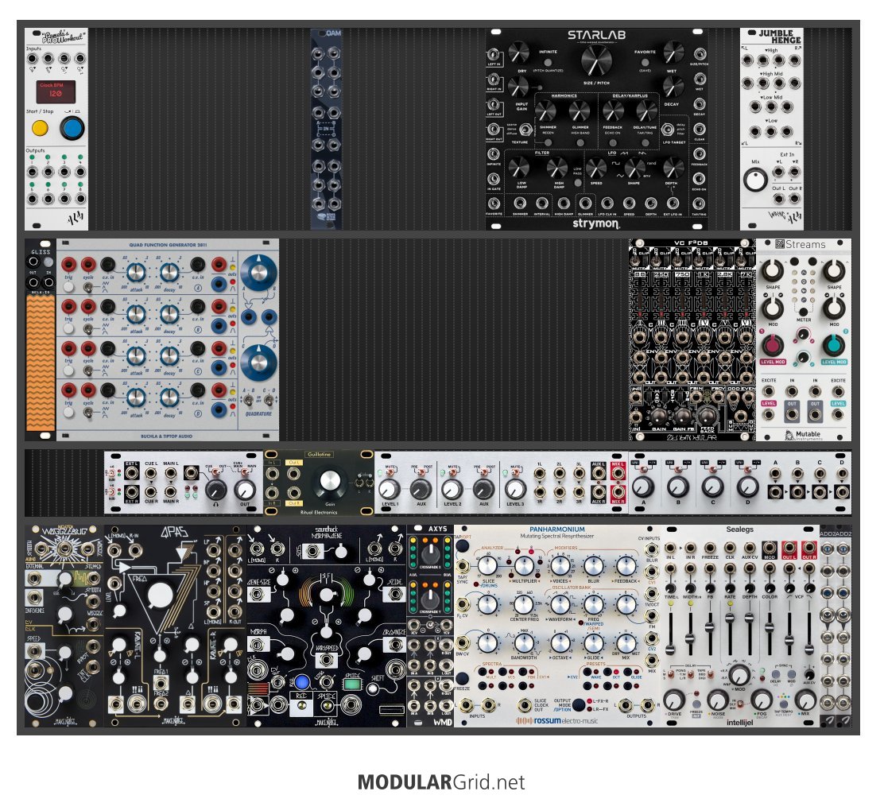884x799 pixels.
Task: Click the GLIMMER knob on Starlab
Action: [x=580, y=111]
